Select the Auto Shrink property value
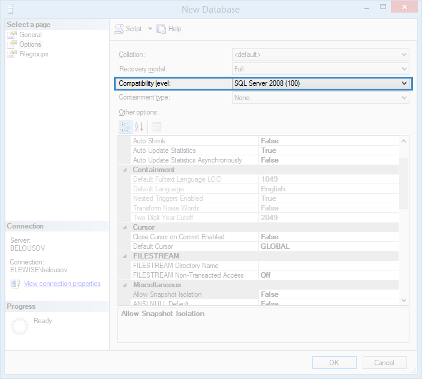Image resolution: width=422 pixels, height=379 pixels. tap(328, 141)
